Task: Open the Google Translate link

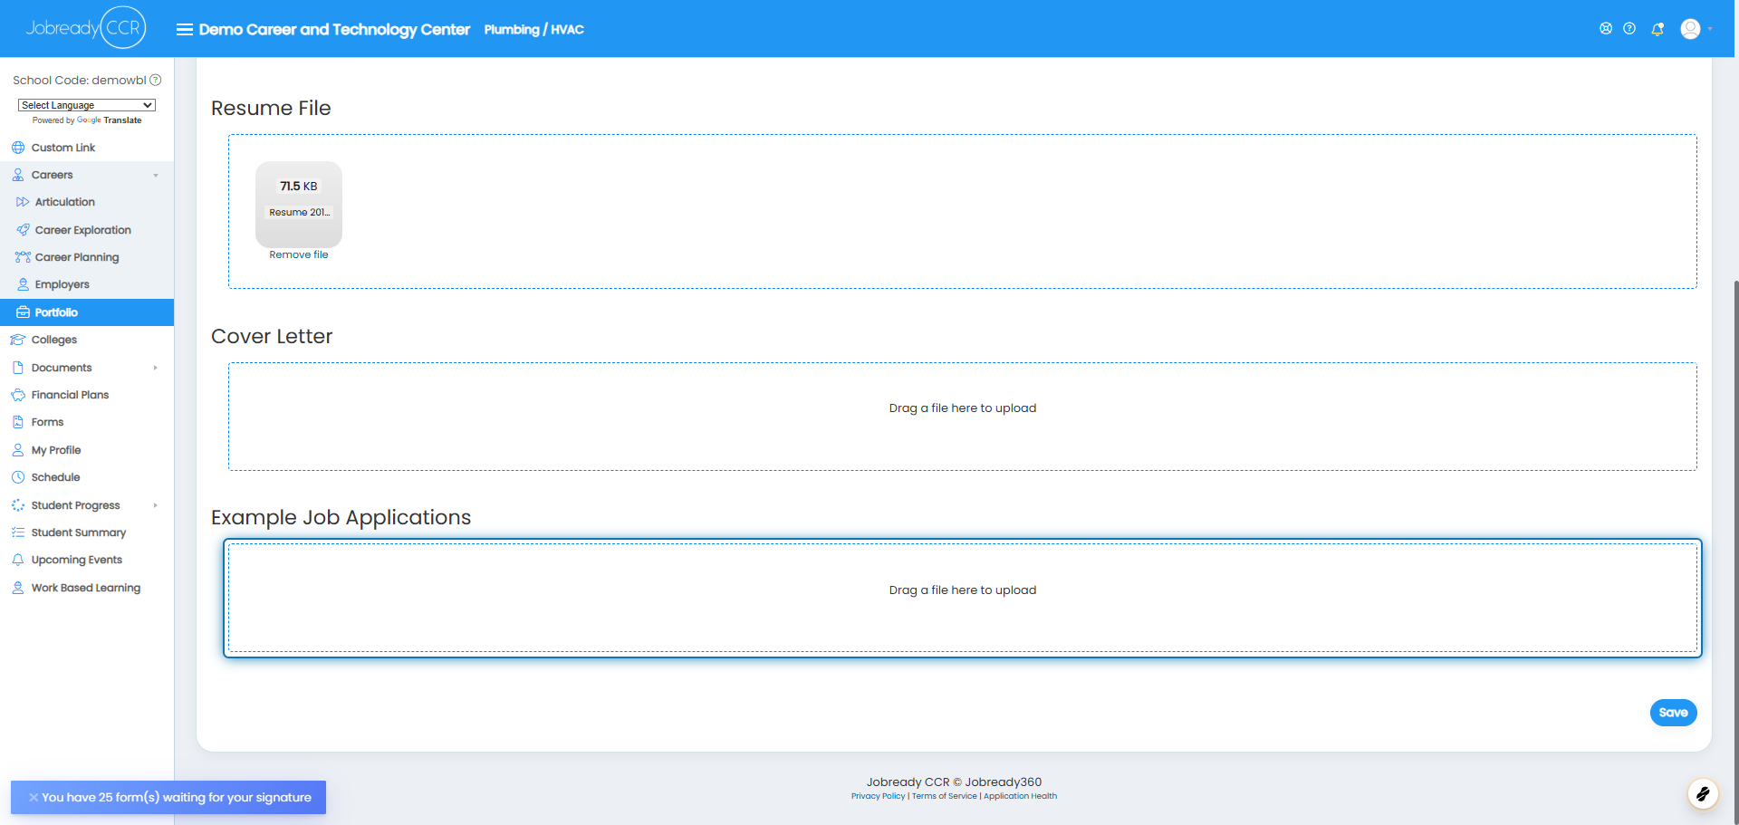Action: tap(109, 120)
